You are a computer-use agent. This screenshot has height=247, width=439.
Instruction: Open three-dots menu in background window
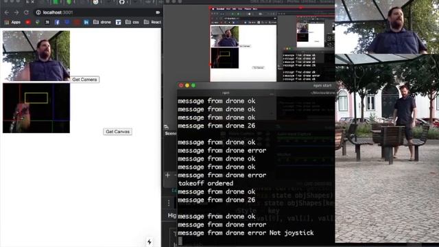[x=169, y=203]
